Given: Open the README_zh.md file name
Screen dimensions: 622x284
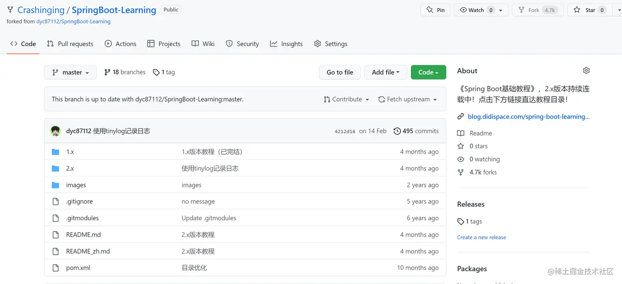Looking at the screenshot, I should tap(88, 251).
